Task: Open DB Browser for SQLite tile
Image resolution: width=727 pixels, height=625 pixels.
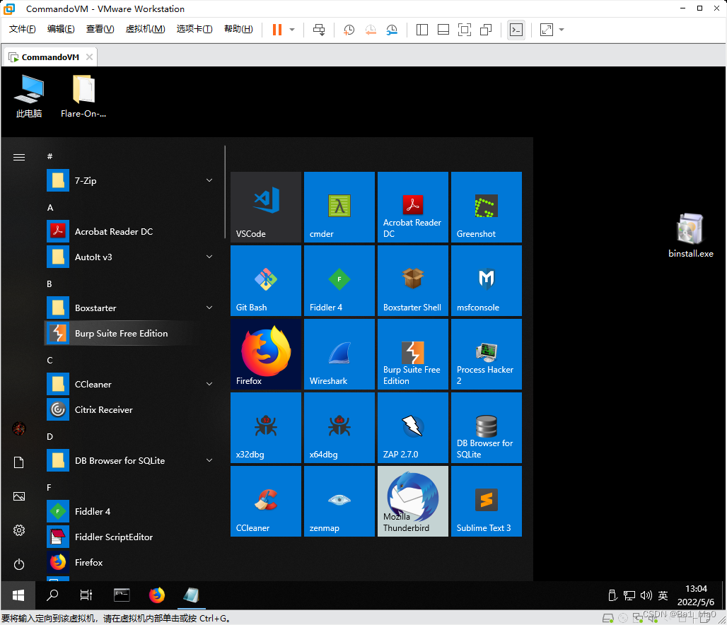Action: pyautogui.click(x=487, y=428)
